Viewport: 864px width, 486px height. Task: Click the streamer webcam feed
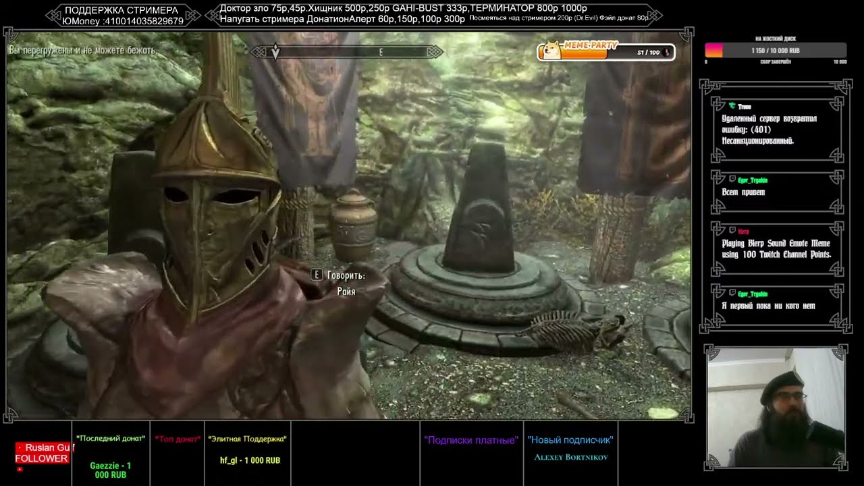coord(776,408)
